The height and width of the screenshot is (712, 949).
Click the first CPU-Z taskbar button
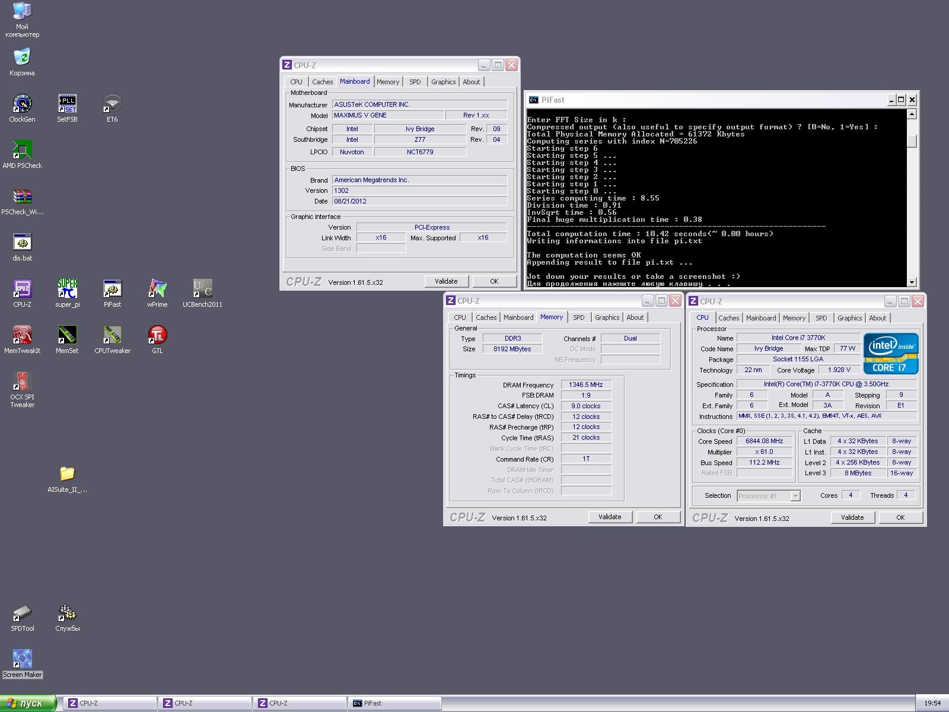[x=110, y=703]
